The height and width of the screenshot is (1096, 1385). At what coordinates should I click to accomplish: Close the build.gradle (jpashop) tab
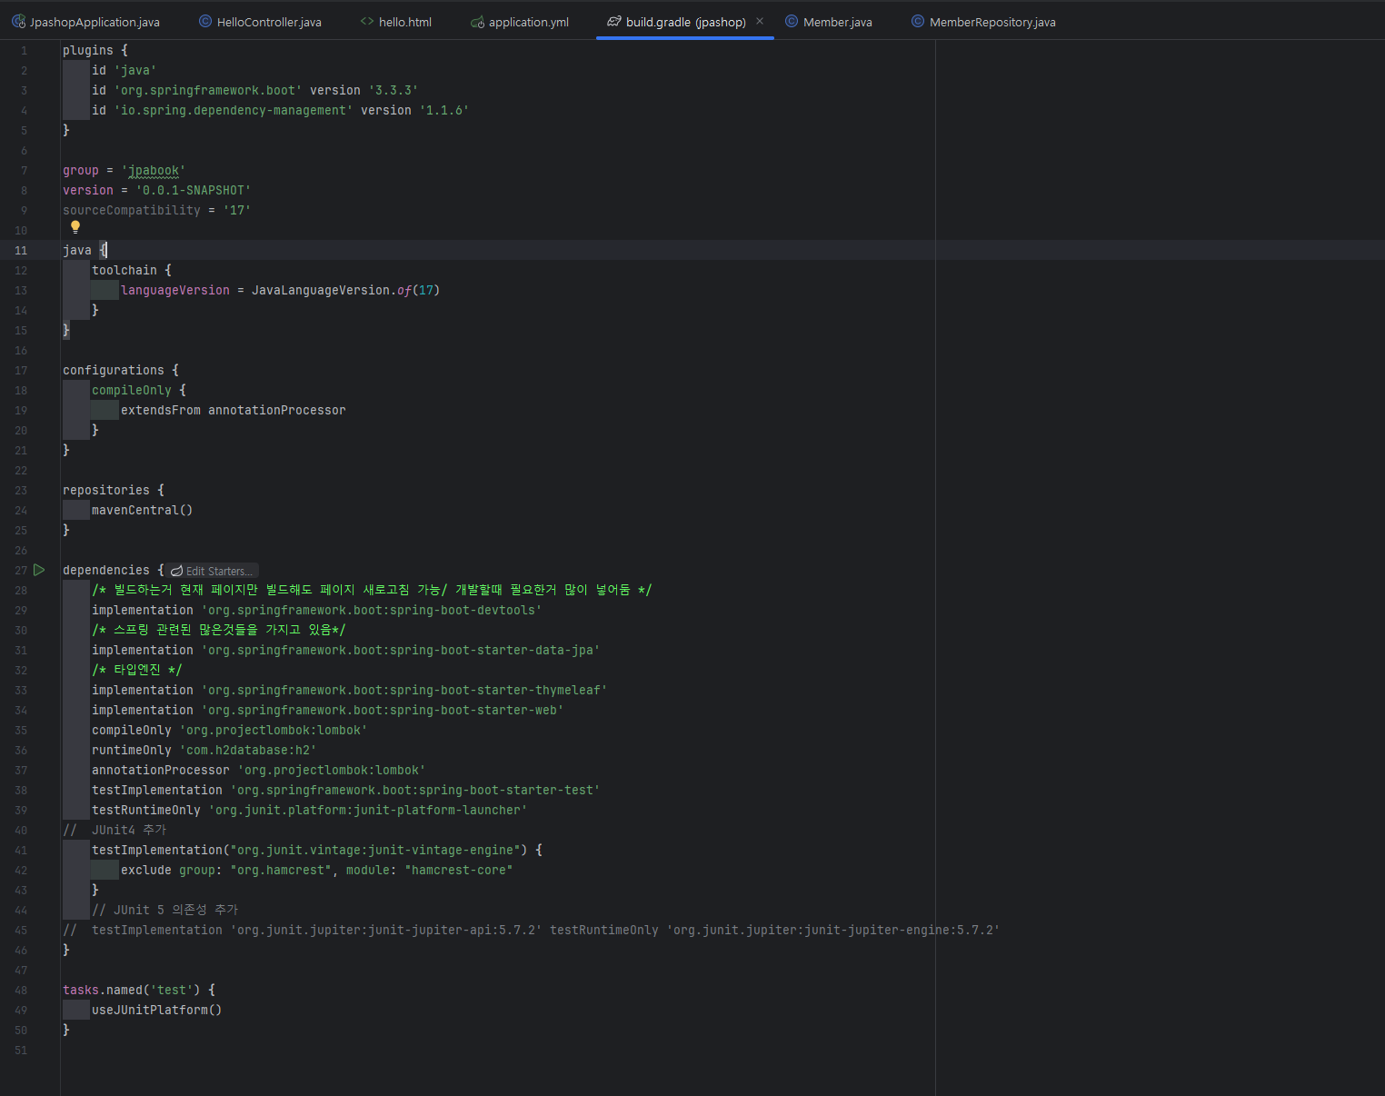[x=760, y=21]
